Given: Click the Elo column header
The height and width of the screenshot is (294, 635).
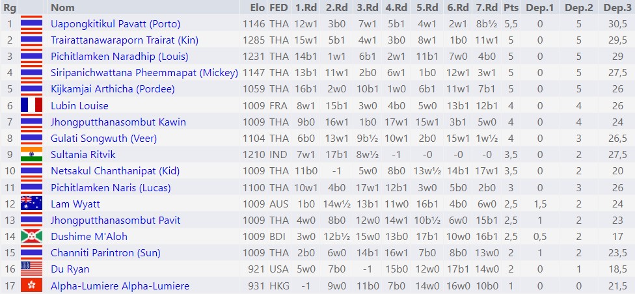Looking at the screenshot, I should [x=257, y=7].
